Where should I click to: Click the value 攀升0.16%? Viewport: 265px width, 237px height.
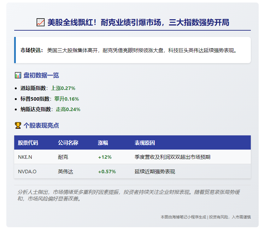pyautogui.click(x=67, y=99)
